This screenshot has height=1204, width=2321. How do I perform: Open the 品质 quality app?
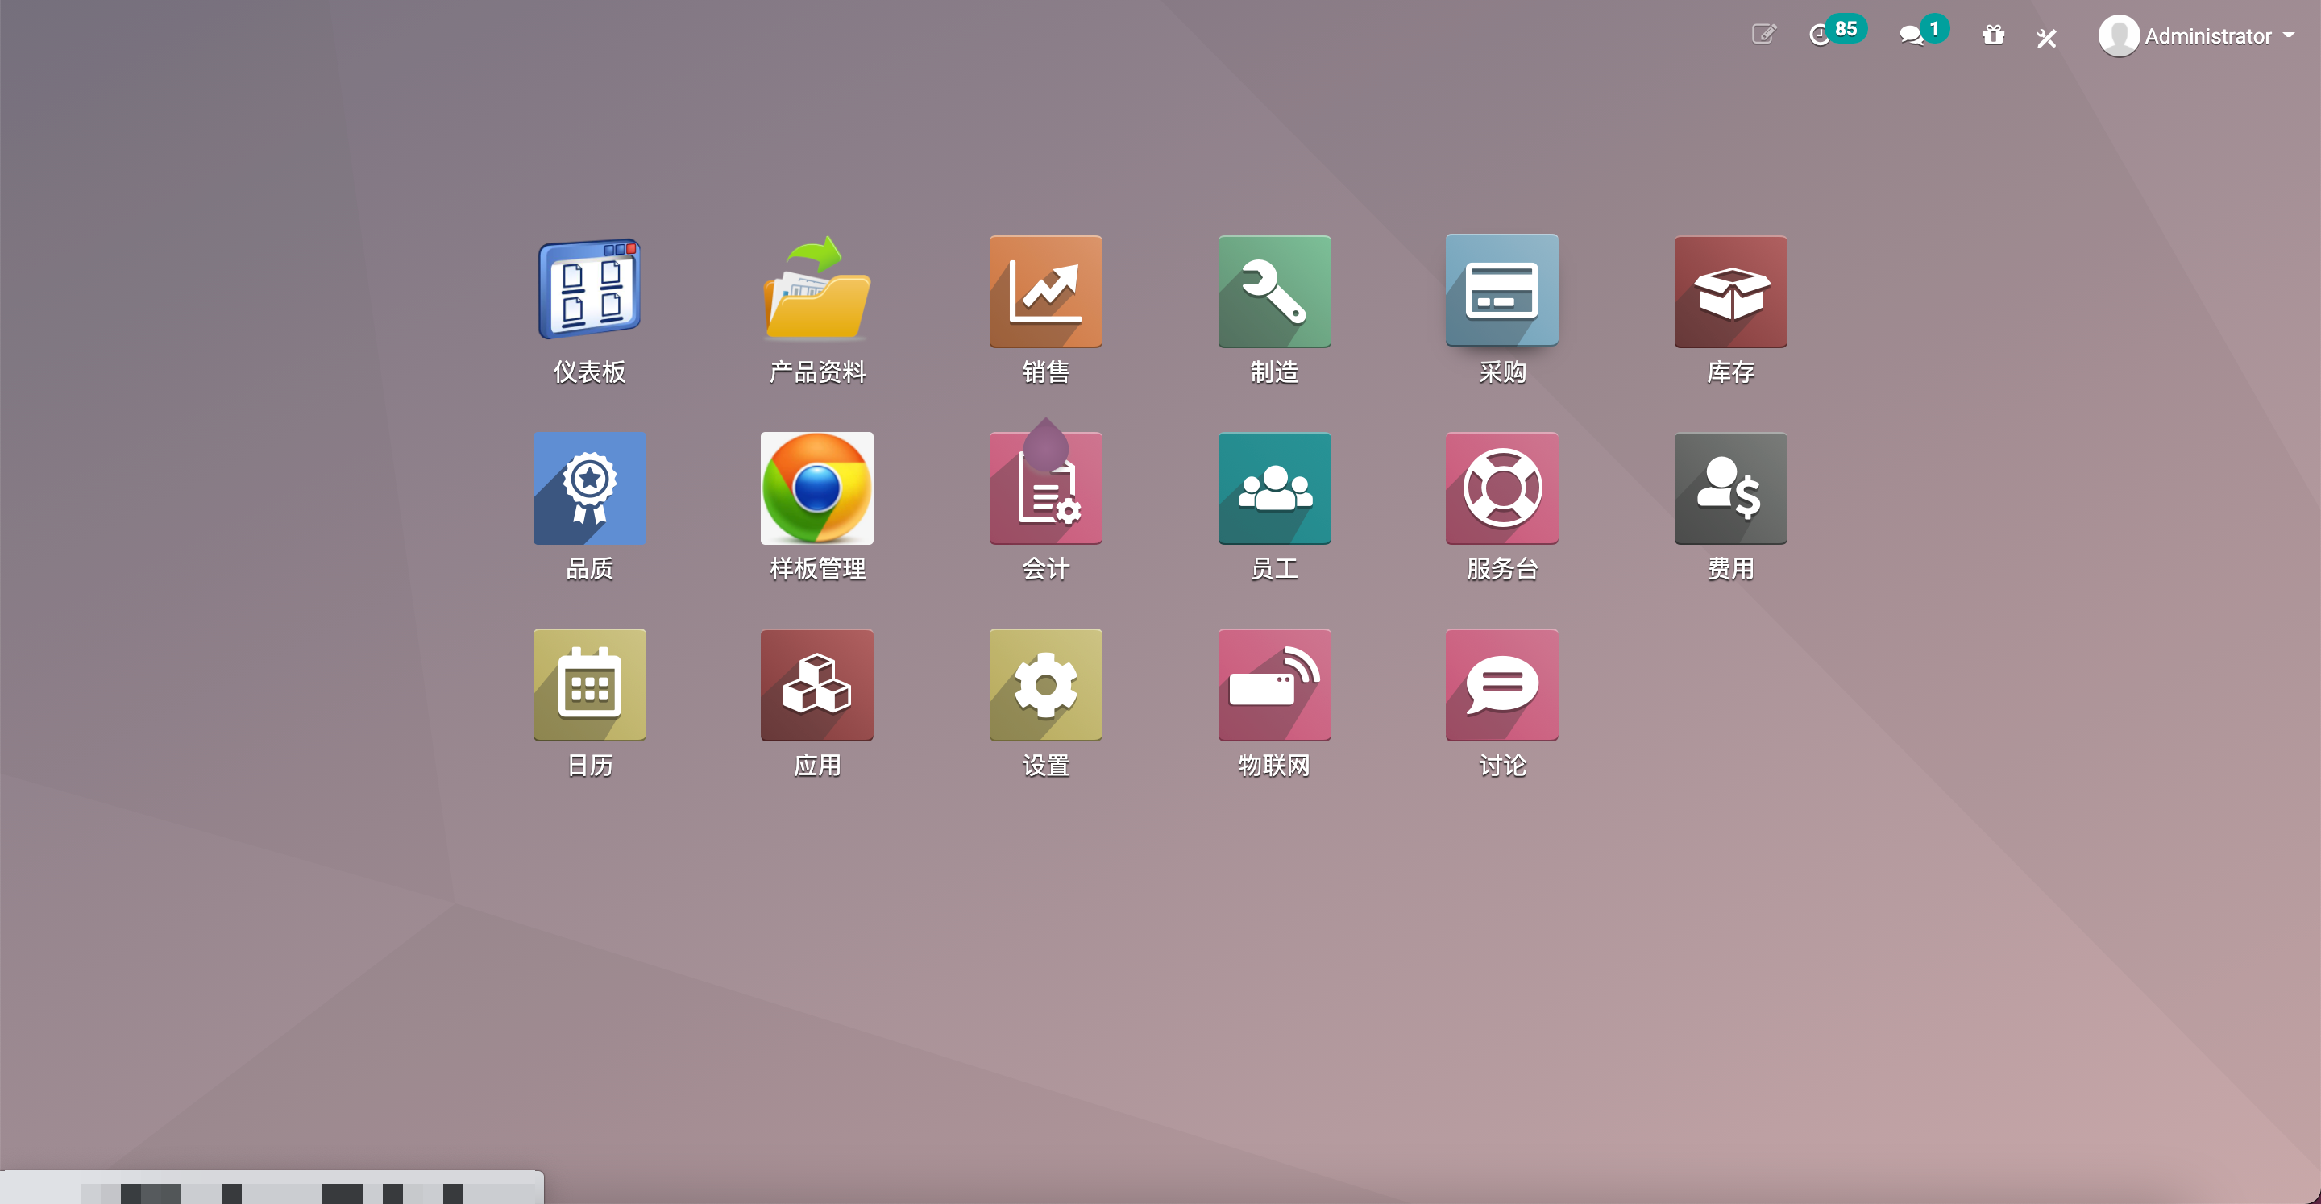click(x=589, y=488)
